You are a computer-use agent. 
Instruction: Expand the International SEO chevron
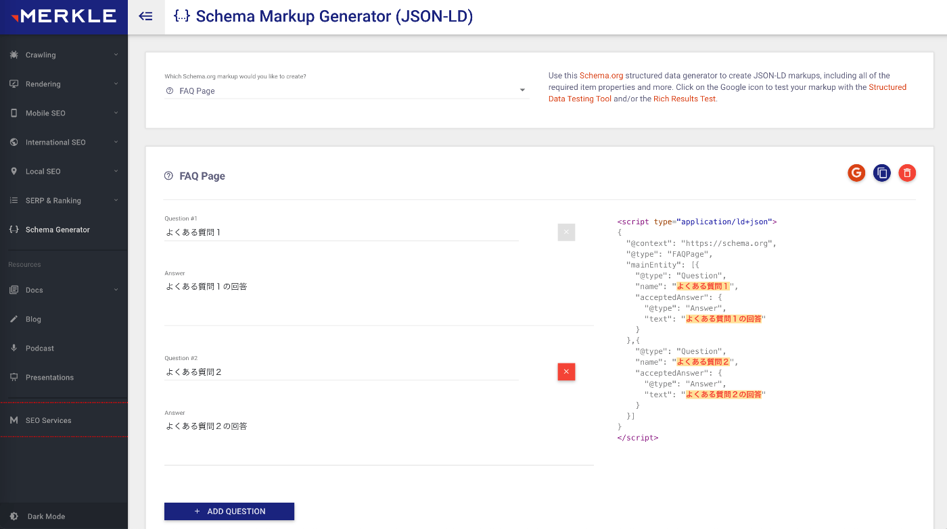(x=116, y=142)
